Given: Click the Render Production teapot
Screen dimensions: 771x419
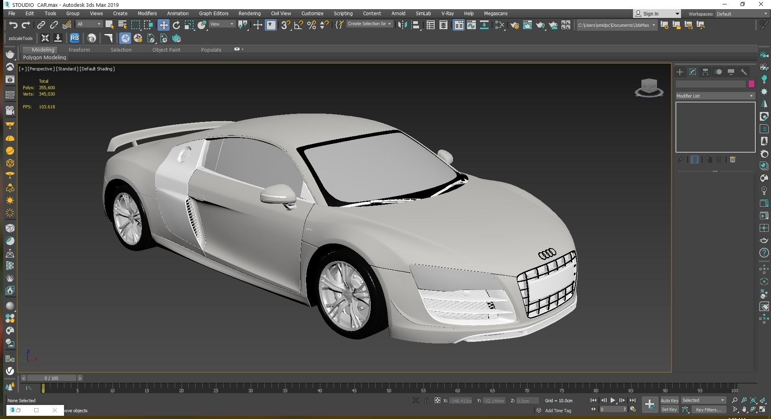Looking at the screenshot, I should (x=540, y=25).
